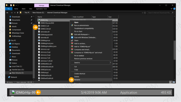Click the Forward navigation arrow
181x102 pixels.
click(x=11, y=13)
